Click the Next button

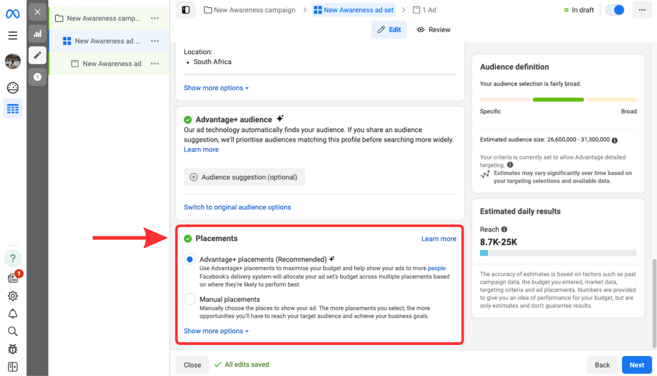pos(636,365)
